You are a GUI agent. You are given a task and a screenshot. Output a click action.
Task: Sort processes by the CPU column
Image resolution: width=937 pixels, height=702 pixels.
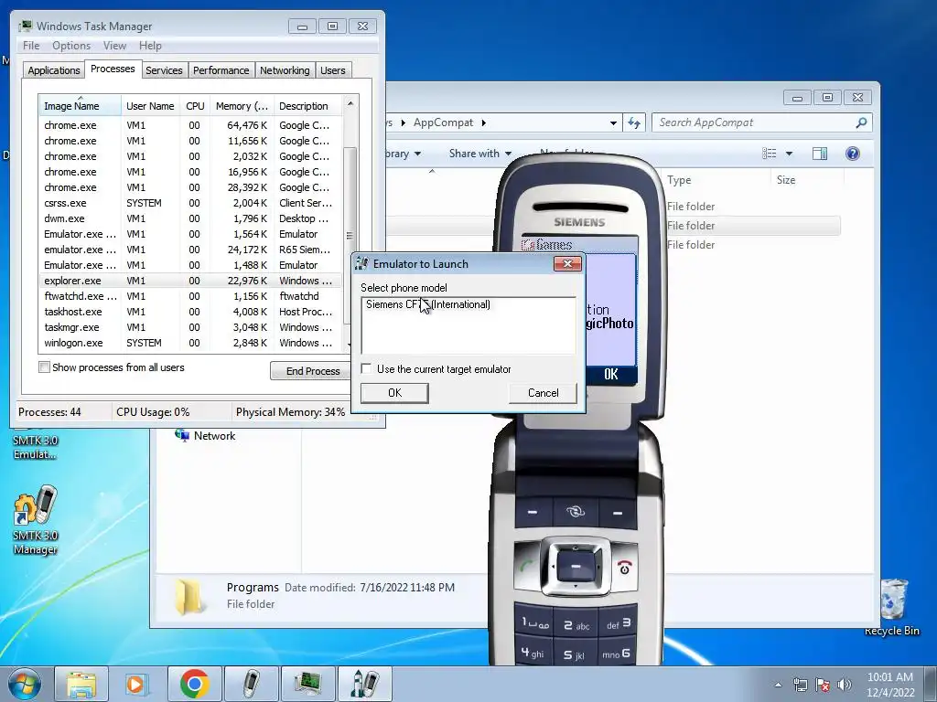tap(195, 106)
